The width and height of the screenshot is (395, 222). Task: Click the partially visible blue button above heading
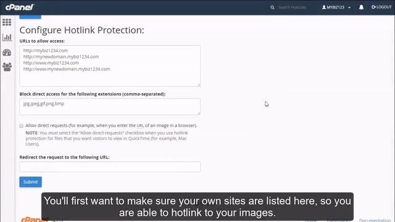click(30, 17)
